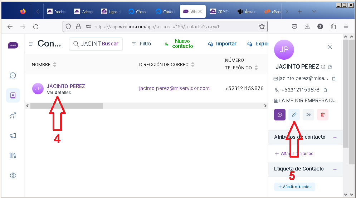Open the Settings gear icon in sidebar
The height and width of the screenshot is (198, 356).
click(x=13, y=175)
